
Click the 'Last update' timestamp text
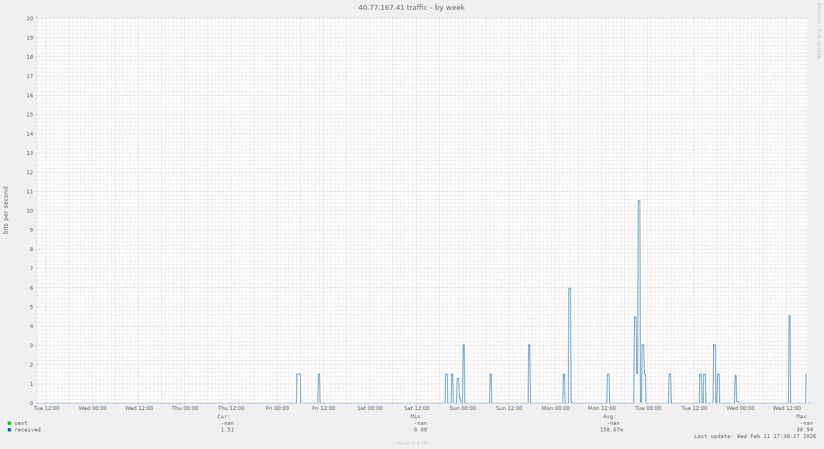[755, 436]
